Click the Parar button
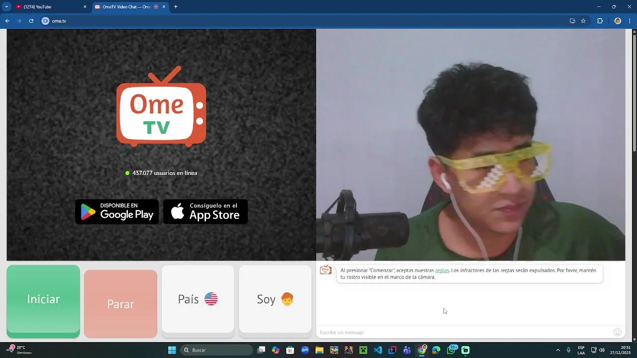 click(x=120, y=304)
